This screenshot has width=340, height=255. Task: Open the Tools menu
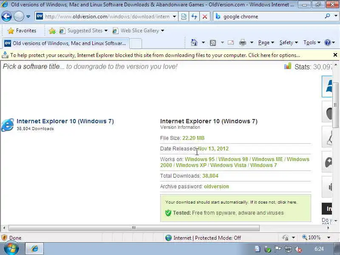click(x=312, y=42)
